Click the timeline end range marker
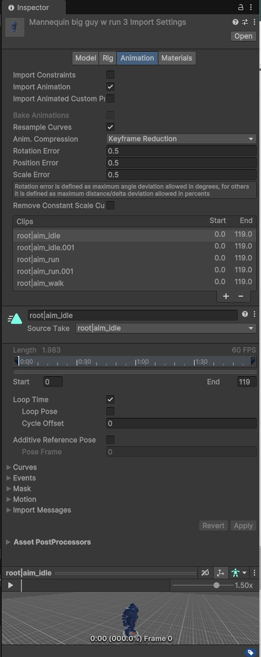 253,361
